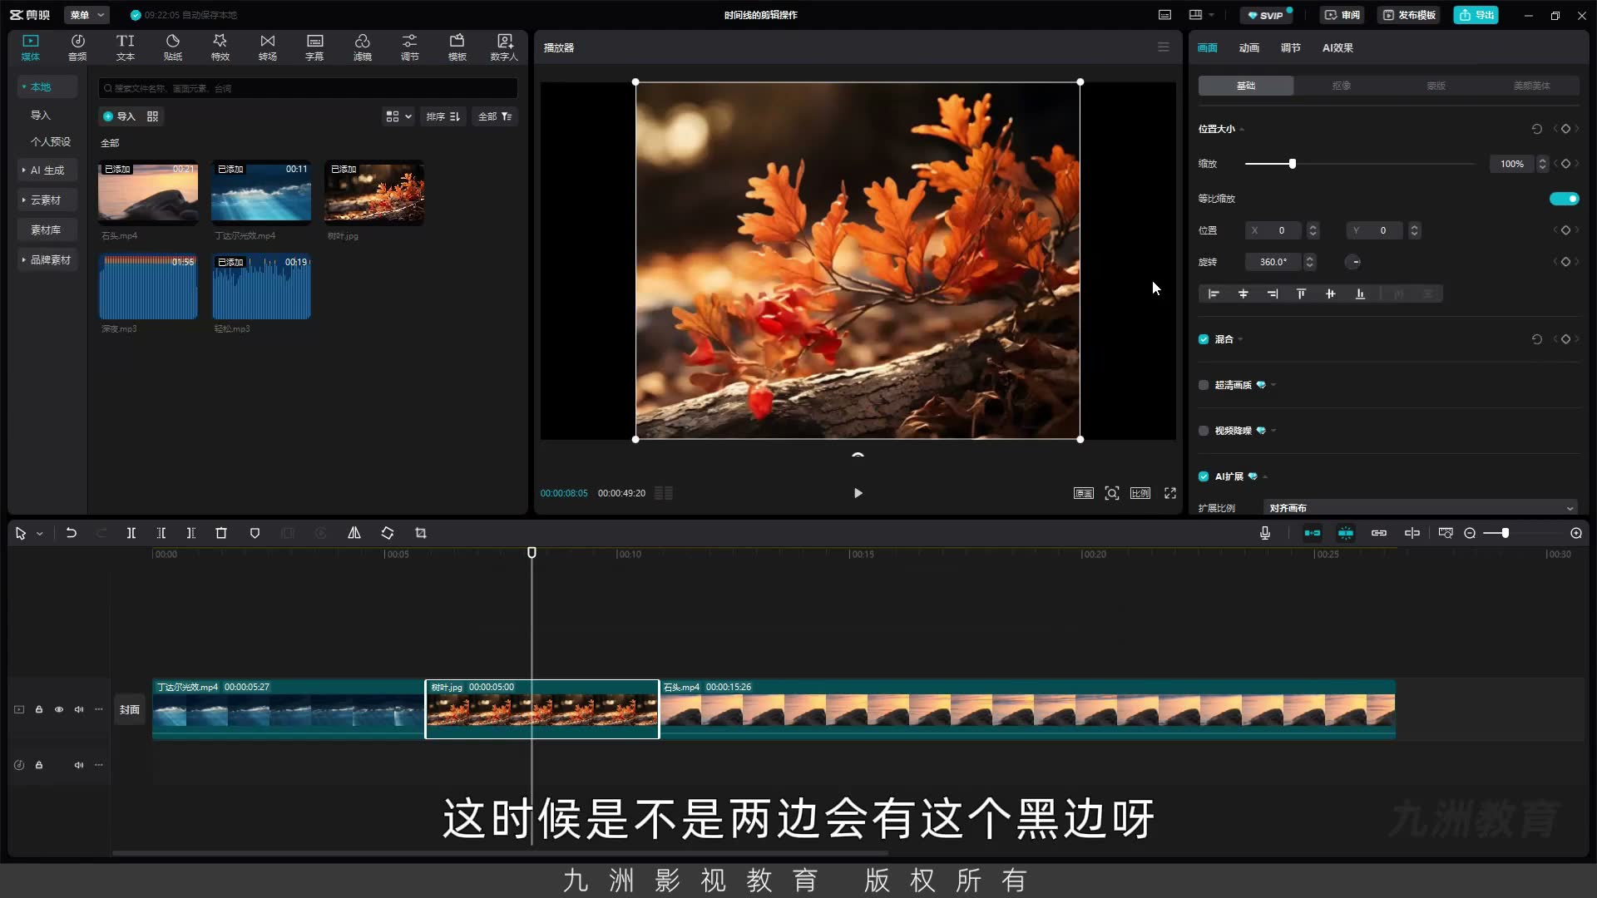Uncheck the Blend (混合) checkbox

(x=1204, y=339)
